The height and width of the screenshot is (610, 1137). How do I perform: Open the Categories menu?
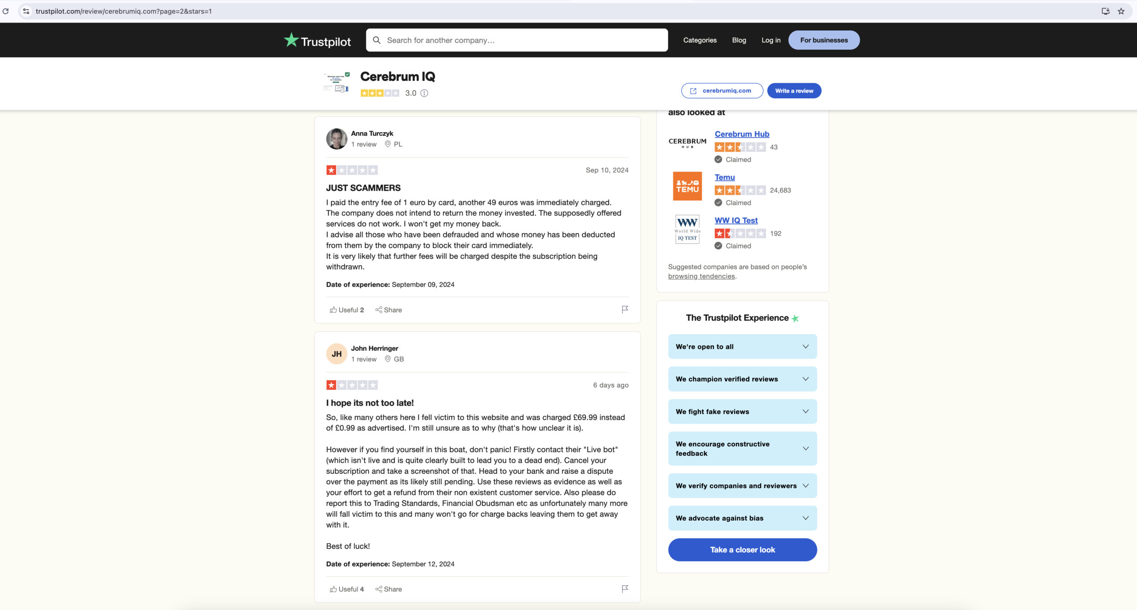click(x=700, y=40)
